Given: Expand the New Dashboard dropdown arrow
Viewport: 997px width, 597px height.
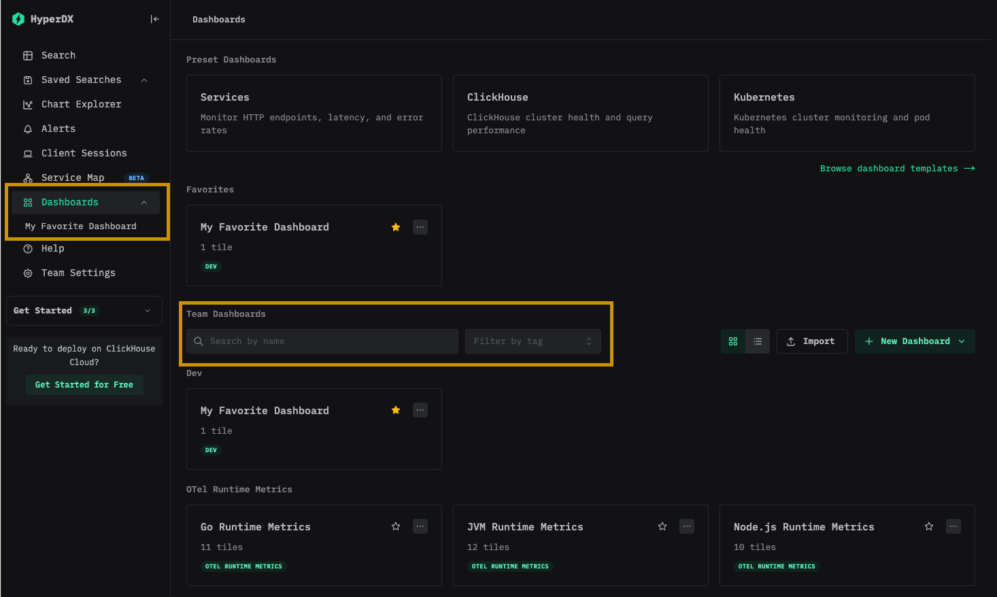Looking at the screenshot, I should [x=961, y=341].
